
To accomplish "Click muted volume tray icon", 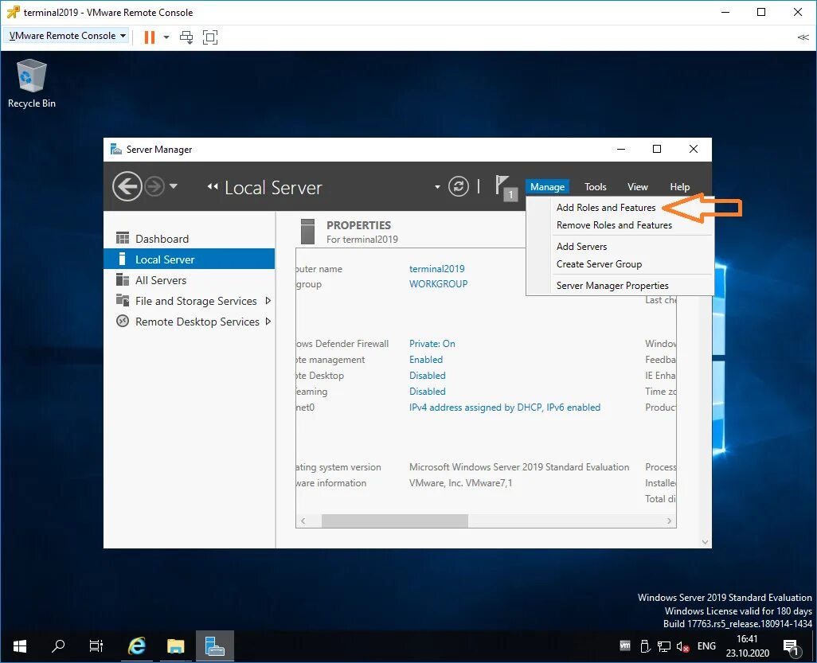I will (682, 646).
